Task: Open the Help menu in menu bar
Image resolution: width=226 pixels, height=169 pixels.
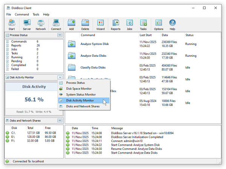Action: (x=46, y=15)
